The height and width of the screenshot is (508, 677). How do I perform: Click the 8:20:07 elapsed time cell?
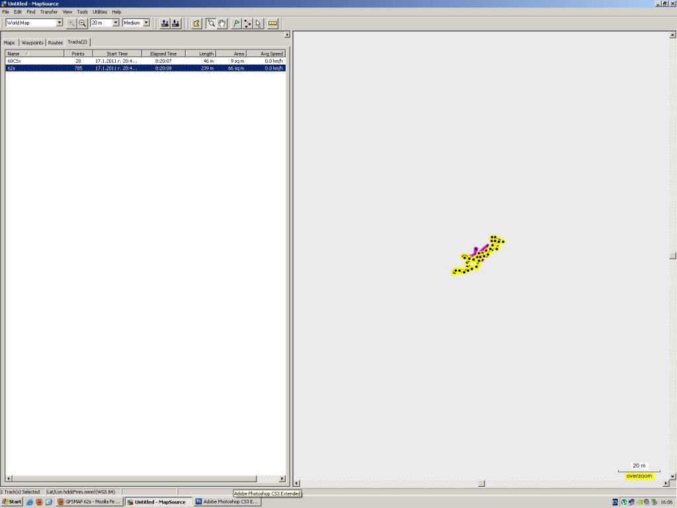click(x=163, y=61)
